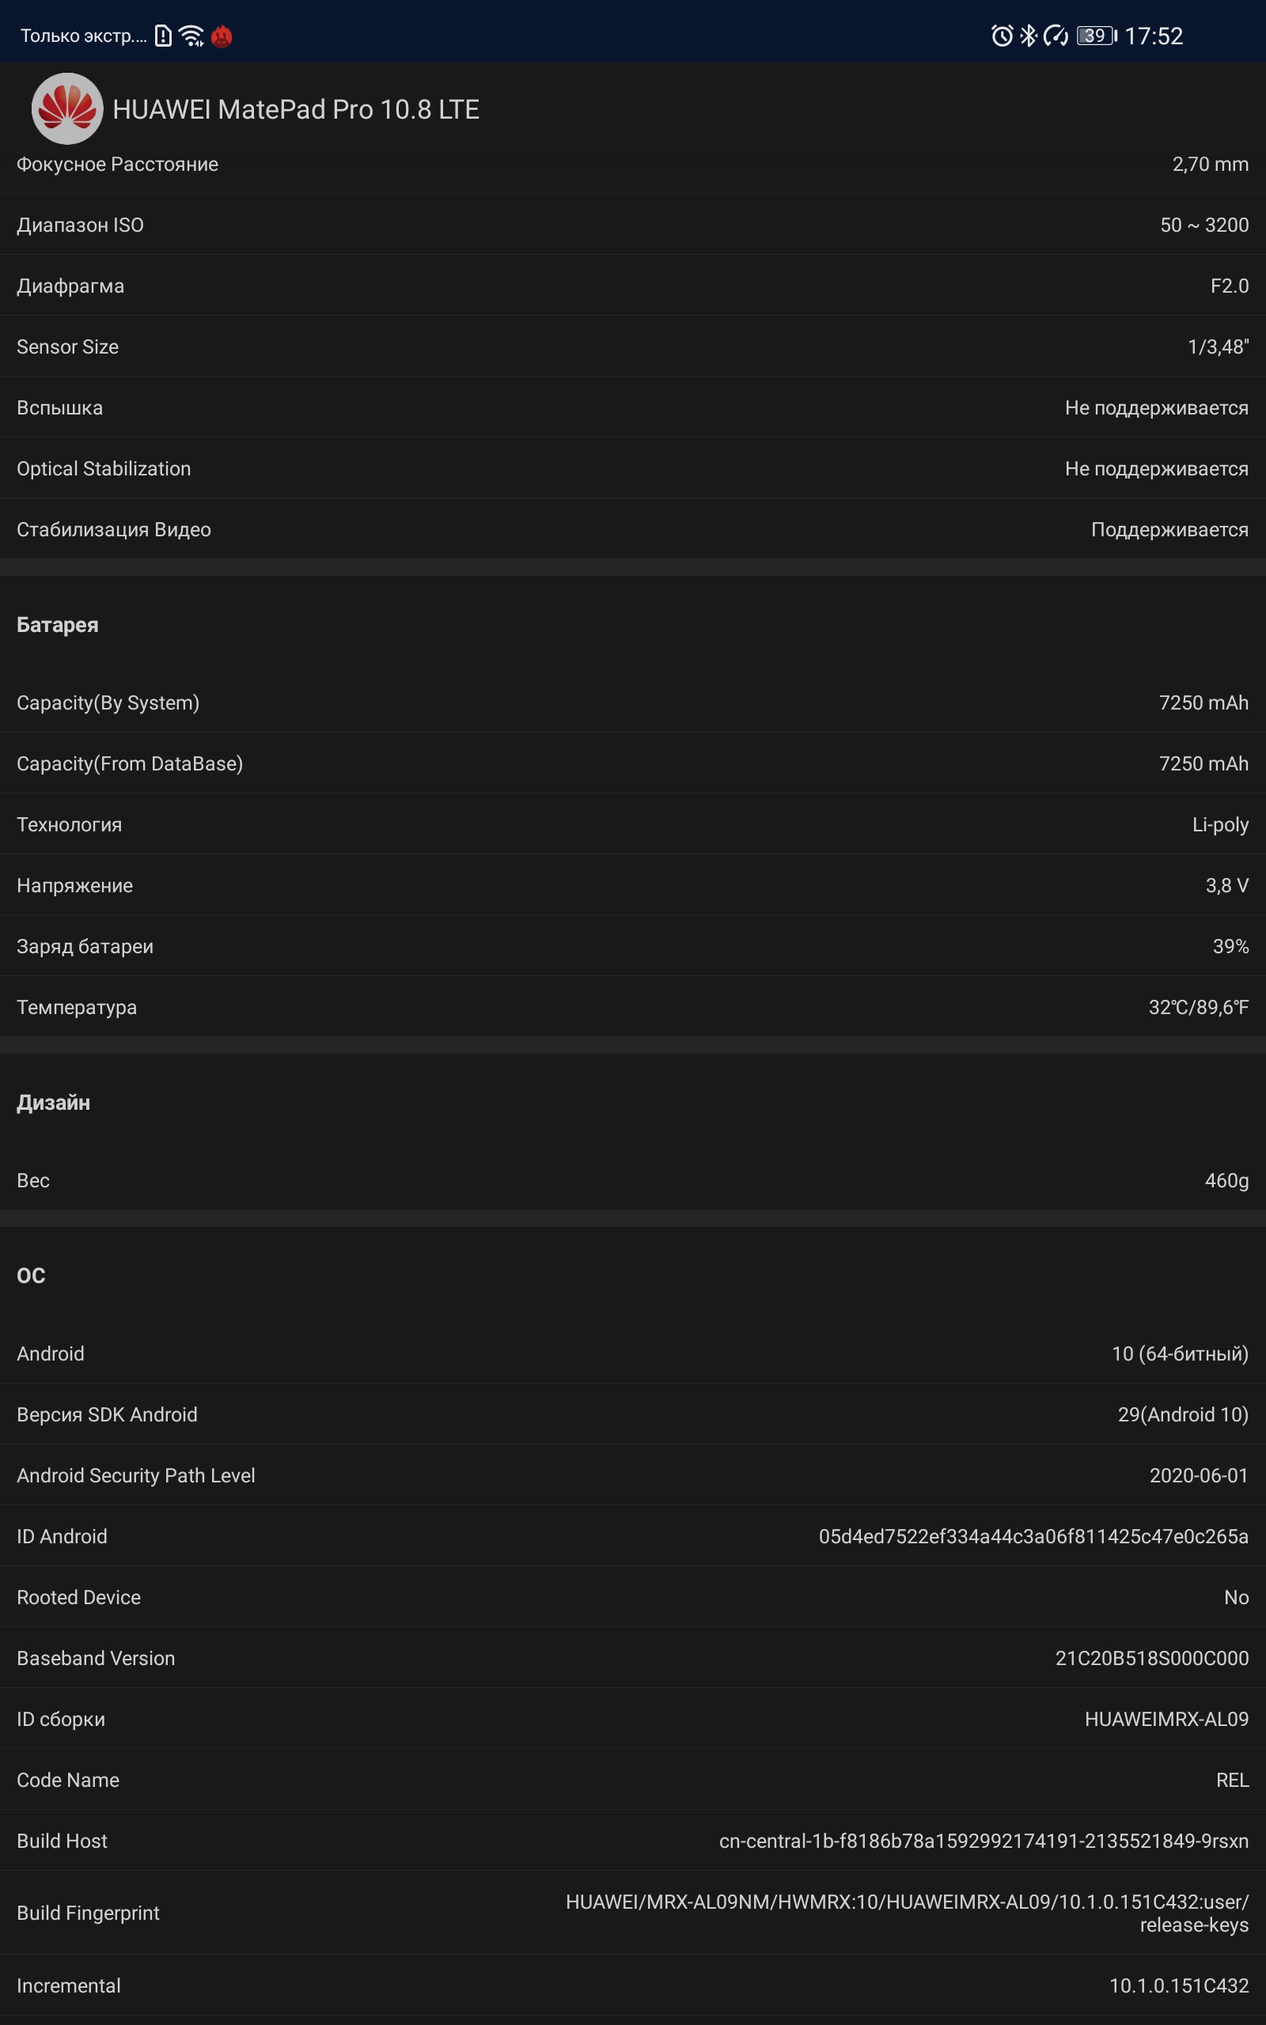
Task: Open the Батарея section header
Action: click(x=58, y=625)
